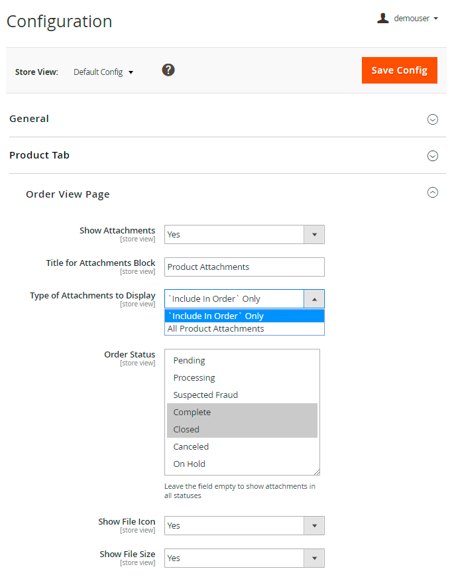Click the Title for Attachments Block field
This screenshot has height=579, width=454.
point(244,267)
